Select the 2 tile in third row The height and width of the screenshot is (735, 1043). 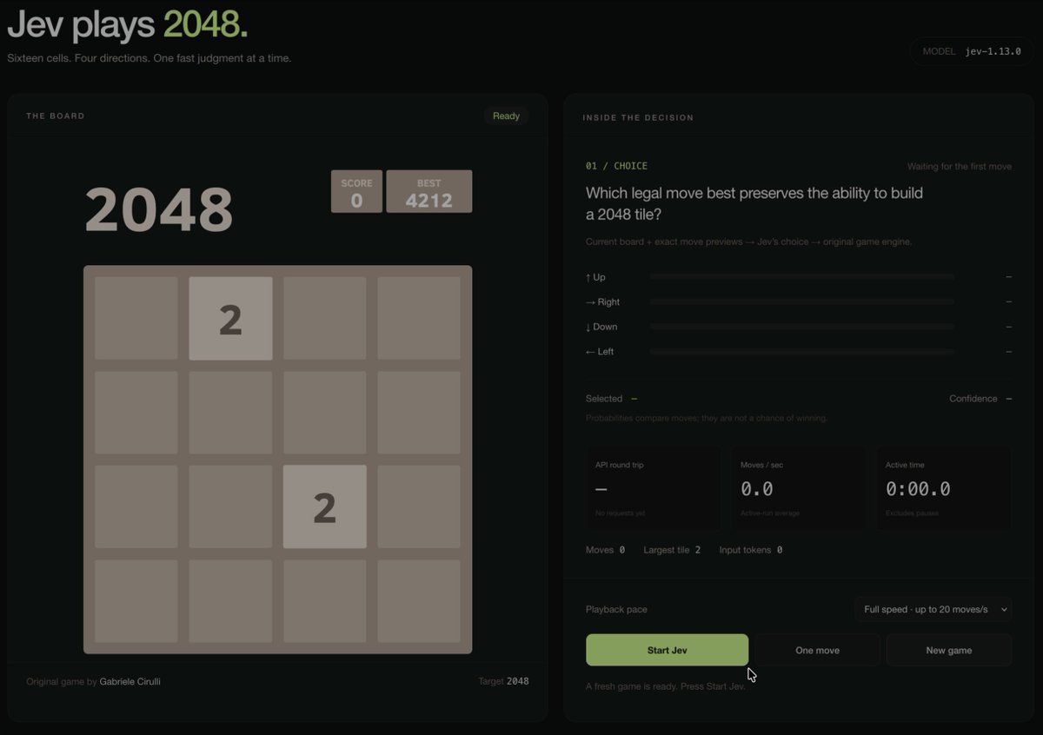tap(324, 507)
